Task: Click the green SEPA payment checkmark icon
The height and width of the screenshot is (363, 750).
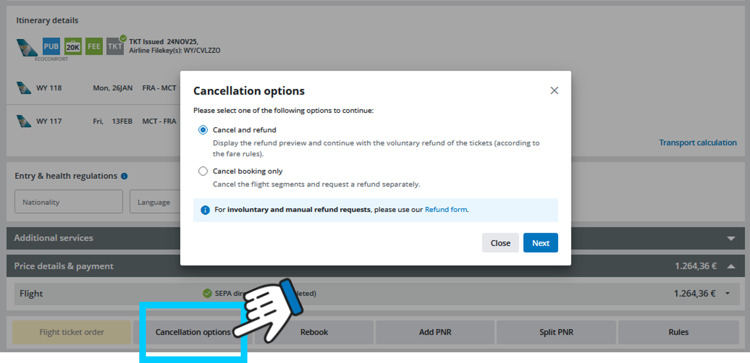Action: tap(207, 293)
